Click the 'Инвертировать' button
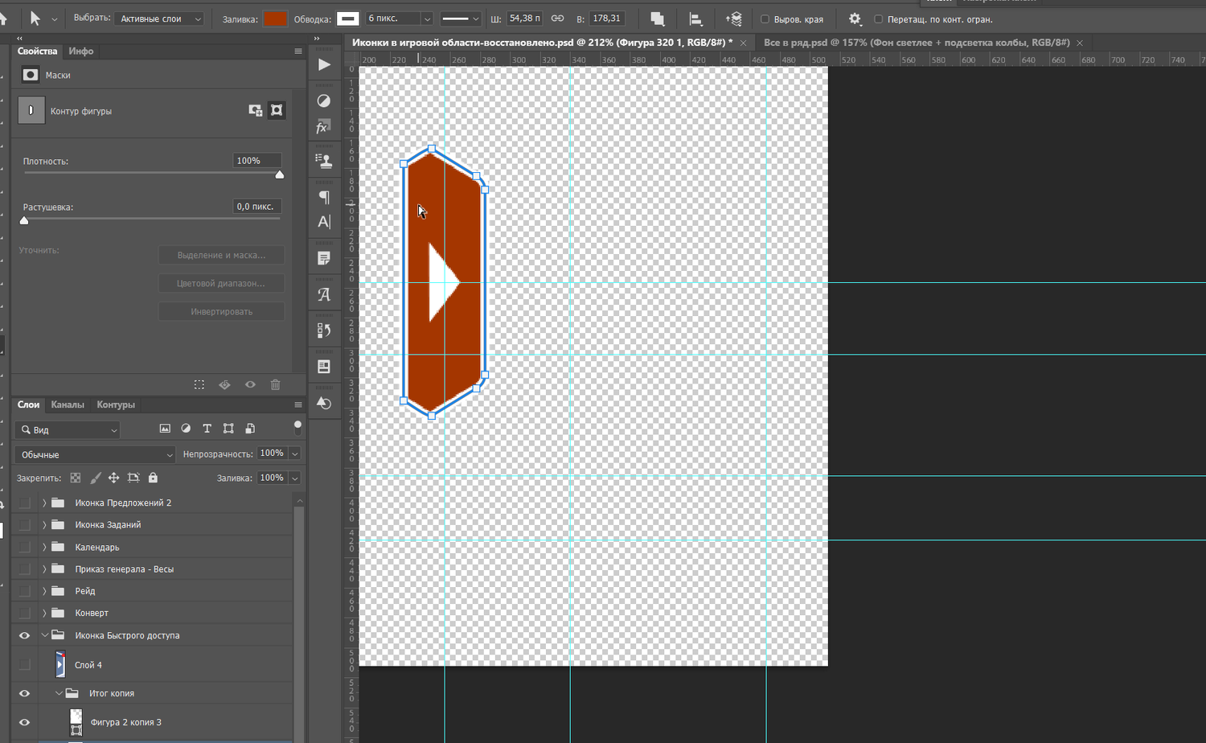This screenshot has width=1206, height=743. click(x=221, y=311)
